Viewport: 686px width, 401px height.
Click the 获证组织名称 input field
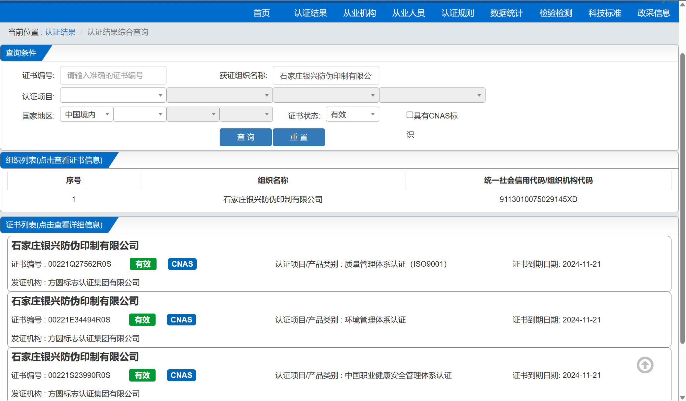coord(326,76)
